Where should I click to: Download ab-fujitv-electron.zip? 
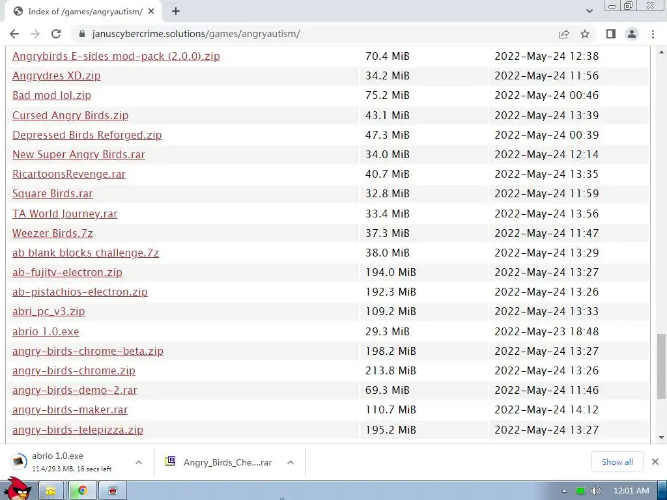tap(67, 272)
